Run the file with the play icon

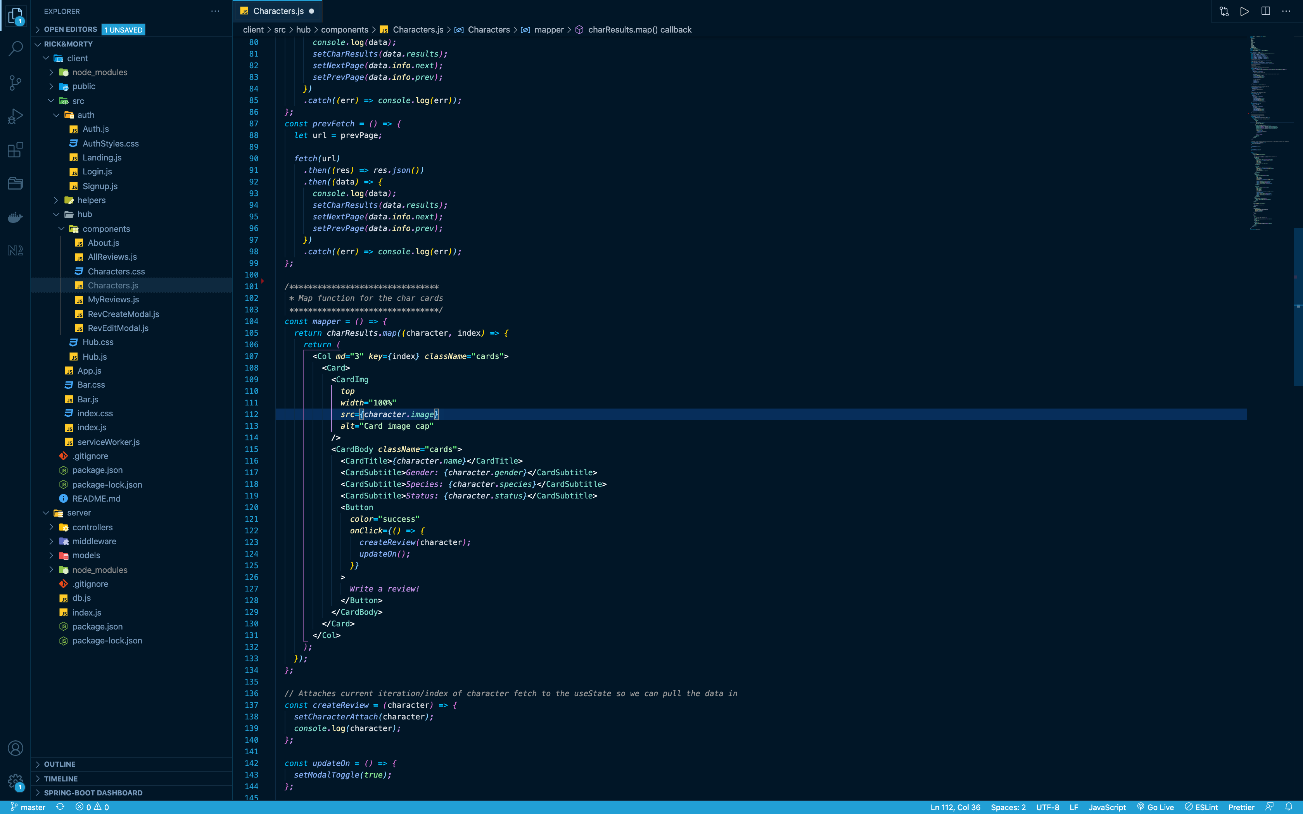(1244, 11)
